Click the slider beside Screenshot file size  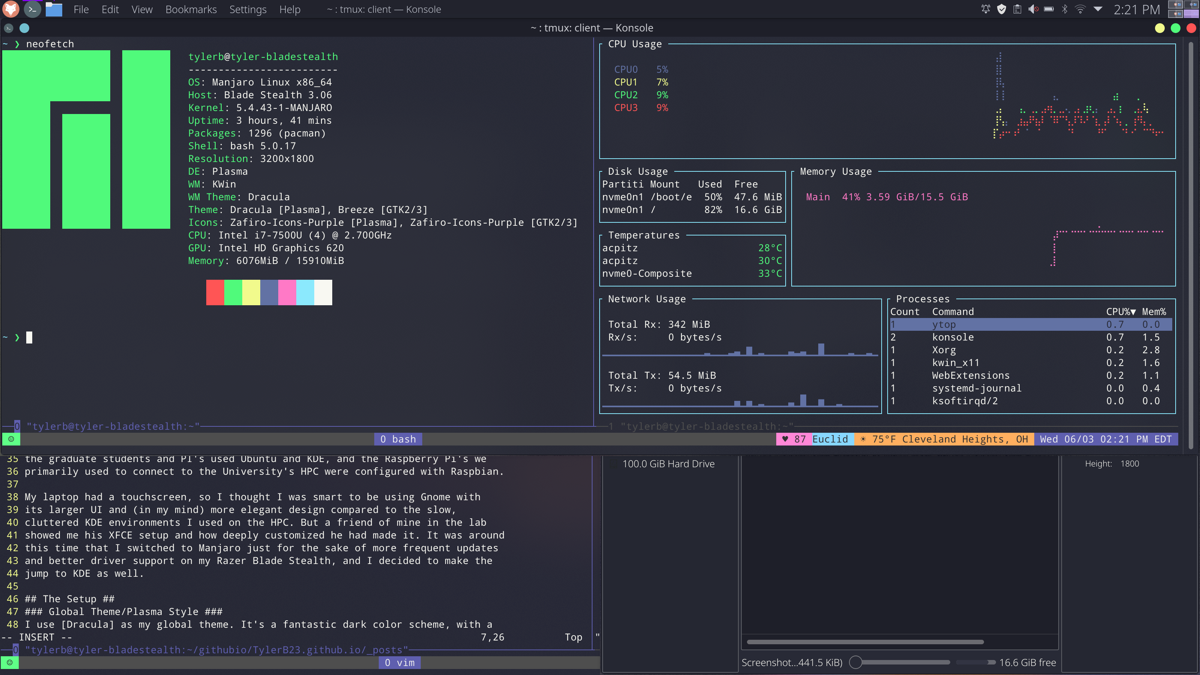(x=856, y=662)
